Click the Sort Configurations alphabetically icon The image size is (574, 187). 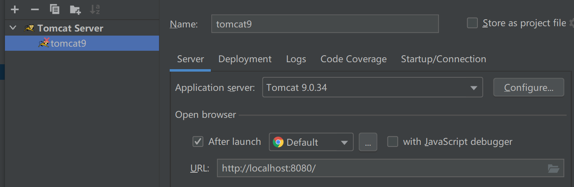coord(95,9)
